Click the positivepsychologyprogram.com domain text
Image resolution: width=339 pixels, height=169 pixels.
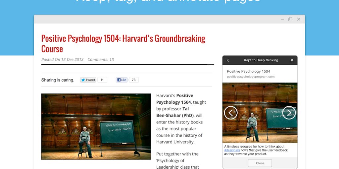[251, 77]
